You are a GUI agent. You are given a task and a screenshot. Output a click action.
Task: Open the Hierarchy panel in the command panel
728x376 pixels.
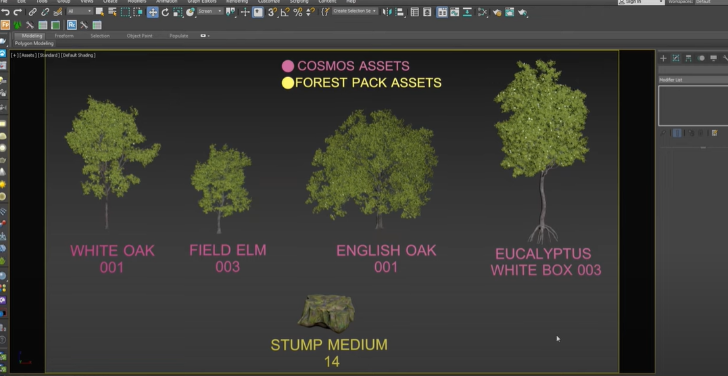point(688,59)
